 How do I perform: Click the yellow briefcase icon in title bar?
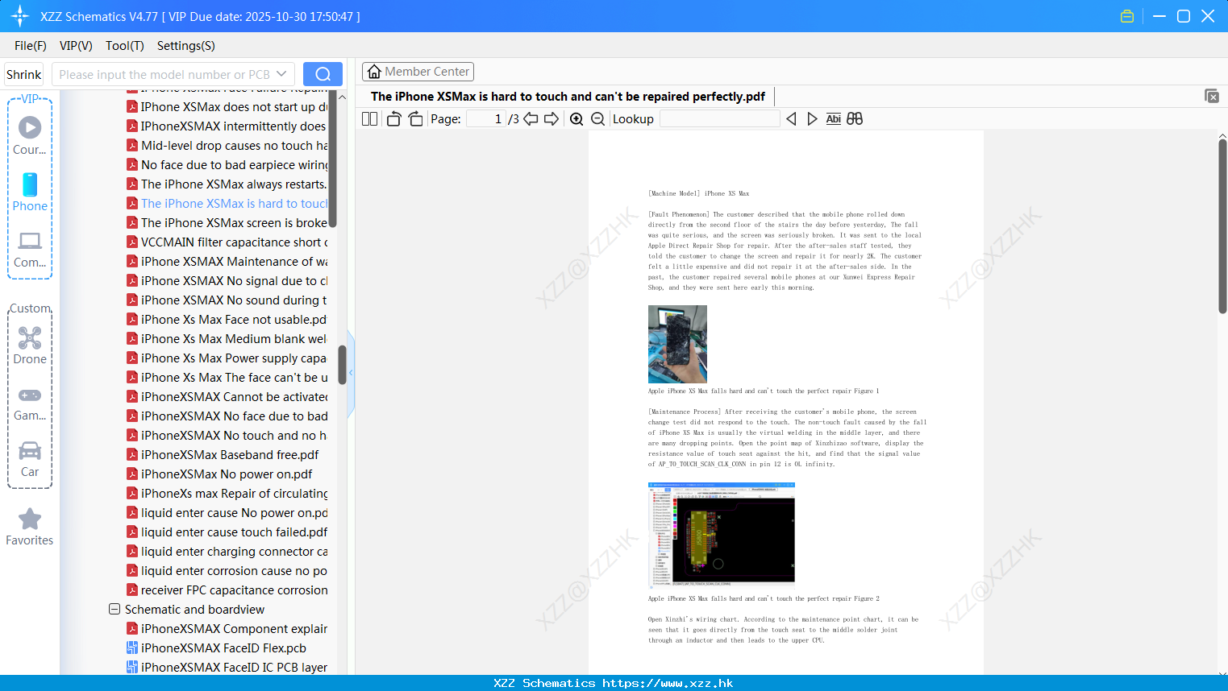pyautogui.click(x=1127, y=16)
